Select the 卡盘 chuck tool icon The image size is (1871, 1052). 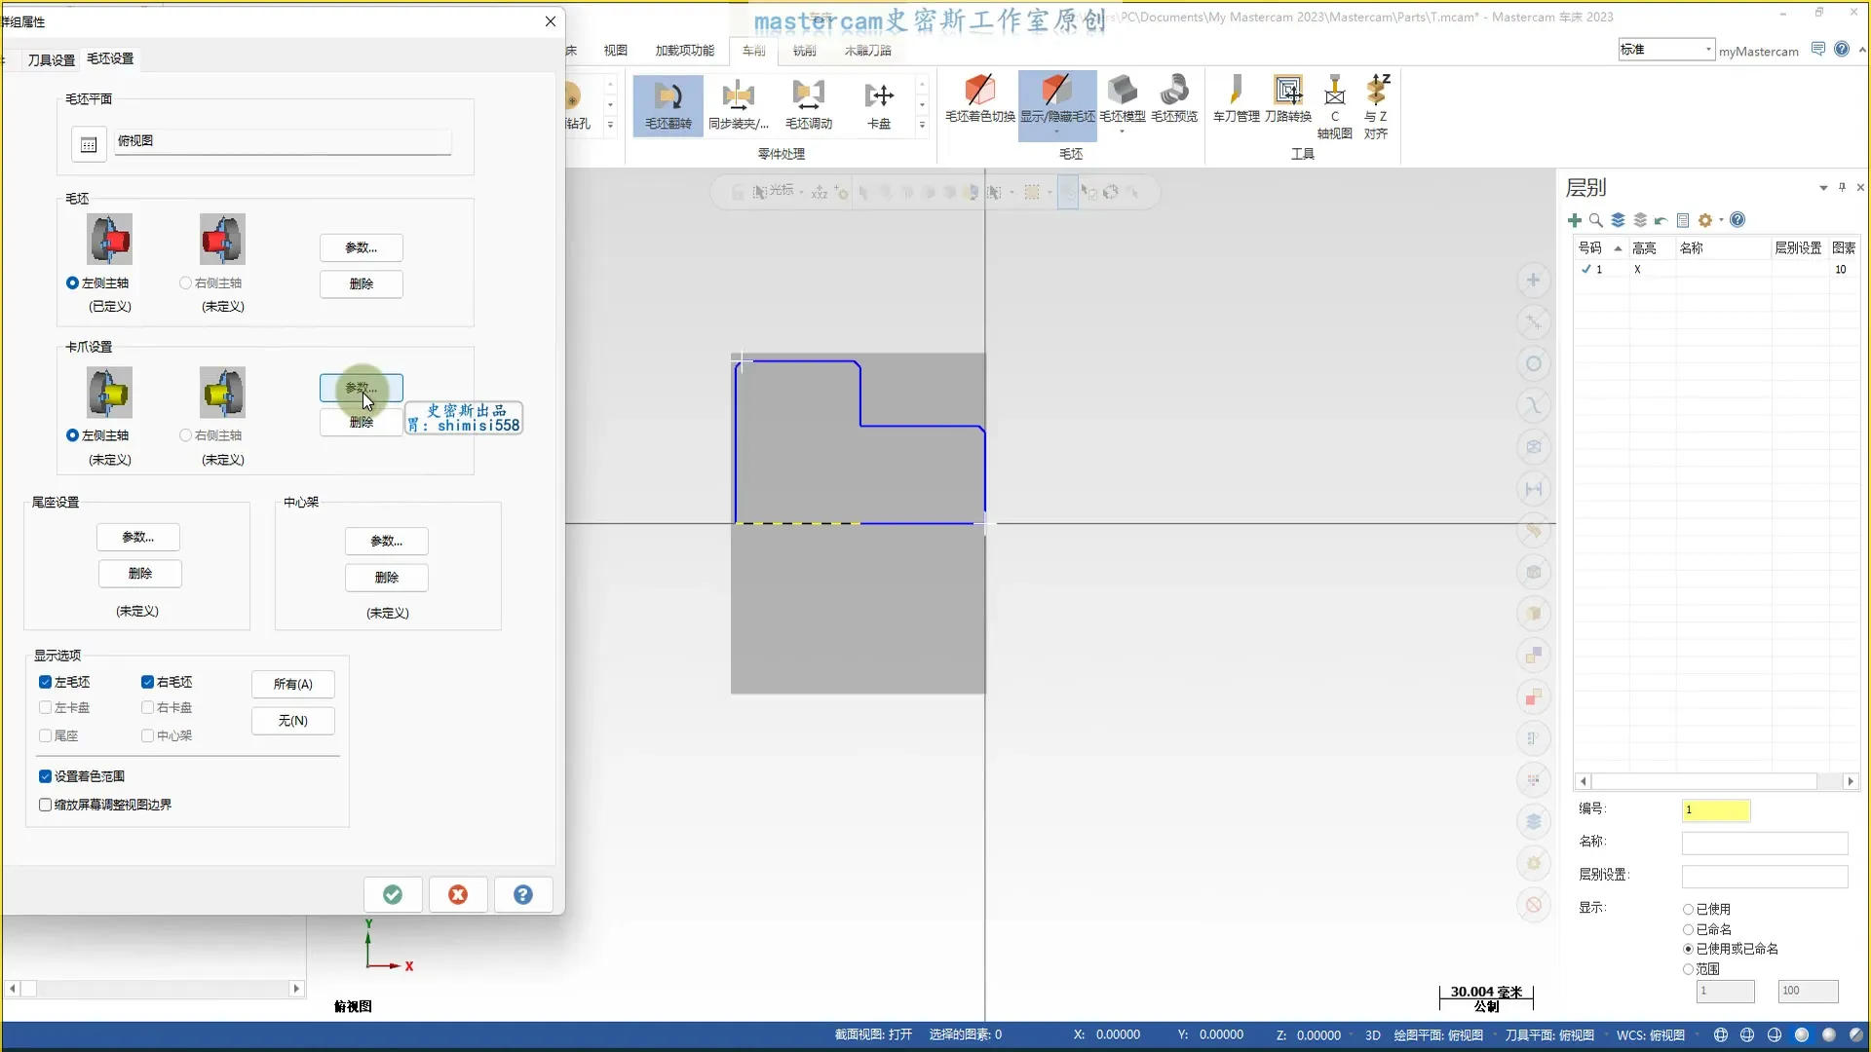878,96
